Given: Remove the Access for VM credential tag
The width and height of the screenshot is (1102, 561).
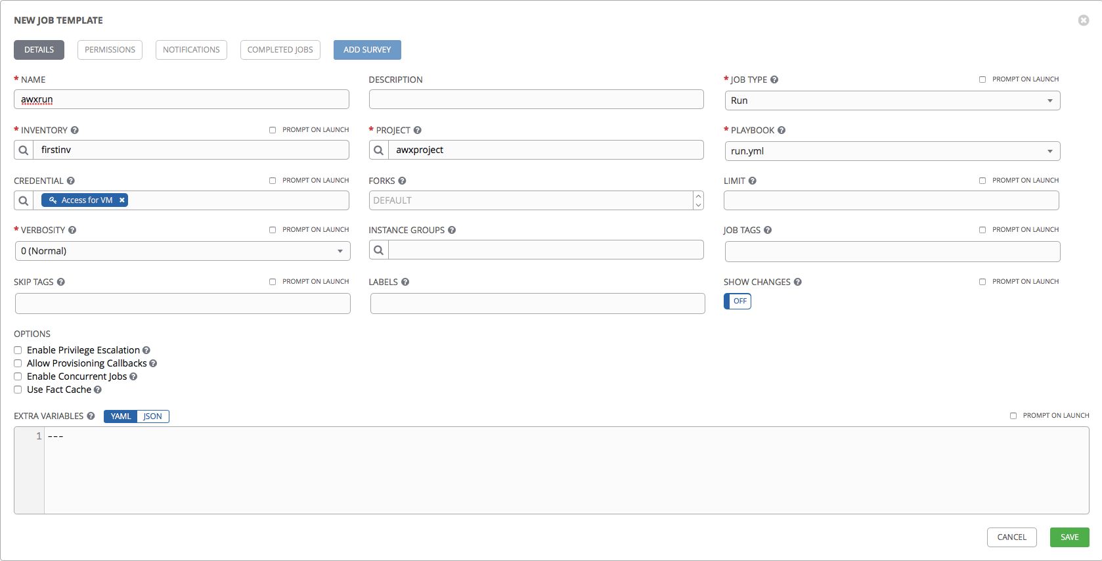Looking at the screenshot, I should (x=122, y=200).
